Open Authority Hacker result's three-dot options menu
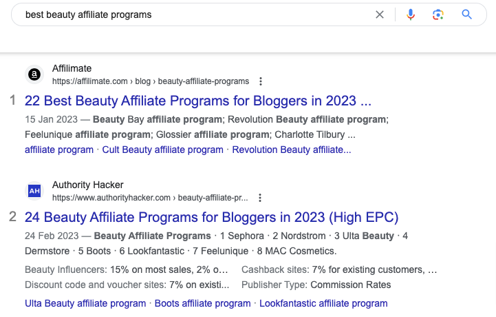Viewport: 496px width, 317px height. [x=260, y=198]
